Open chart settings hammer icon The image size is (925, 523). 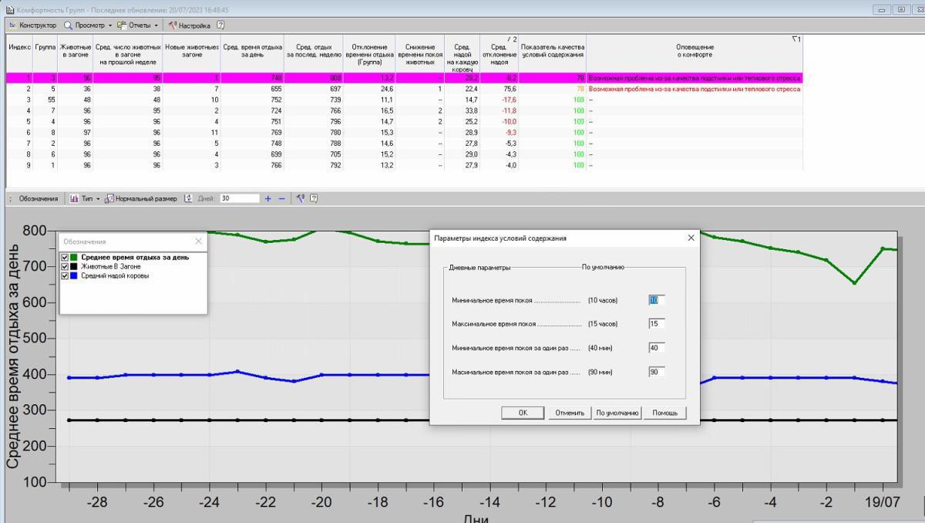click(300, 198)
